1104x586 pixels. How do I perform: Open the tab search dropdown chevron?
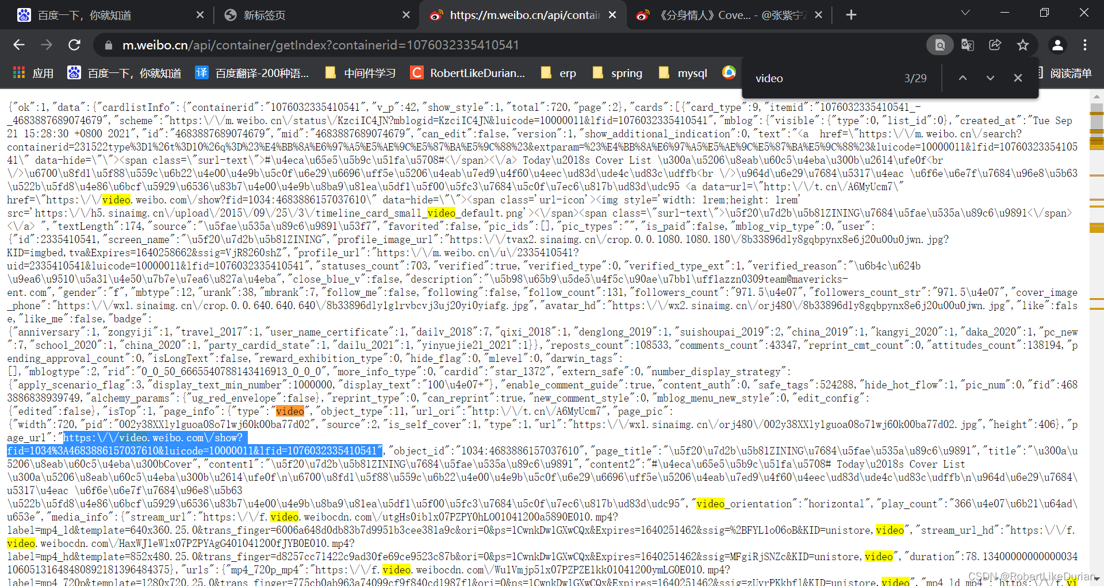click(x=965, y=12)
